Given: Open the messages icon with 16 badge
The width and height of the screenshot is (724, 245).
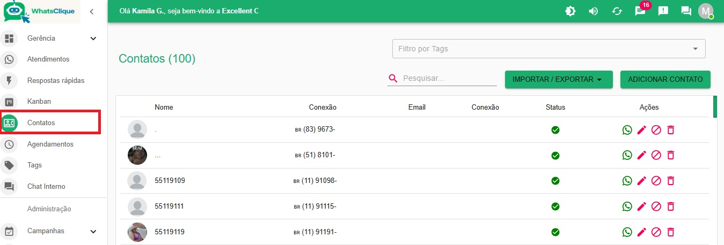Looking at the screenshot, I should tap(640, 11).
